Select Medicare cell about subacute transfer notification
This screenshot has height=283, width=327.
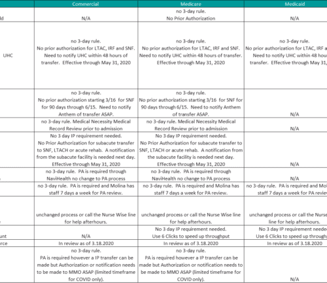point(191,150)
